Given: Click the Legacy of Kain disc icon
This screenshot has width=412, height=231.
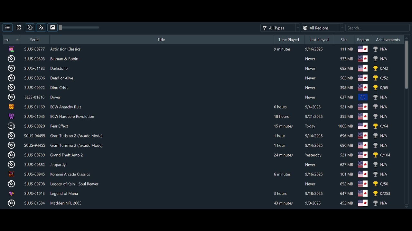Looking at the screenshot, I should (x=11, y=184).
